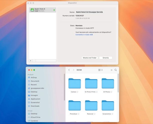The height and width of the screenshot is (124, 153).
Task: Edit the Nome device name field
Action: 90,12
